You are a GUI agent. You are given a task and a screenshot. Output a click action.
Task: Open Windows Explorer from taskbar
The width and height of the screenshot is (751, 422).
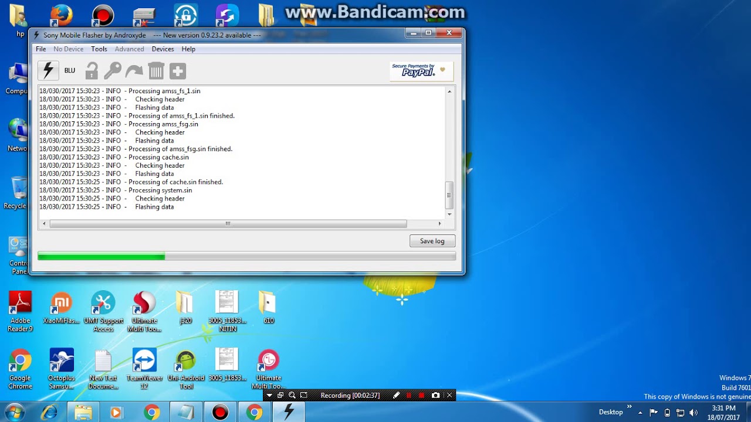pyautogui.click(x=83, y=413)
